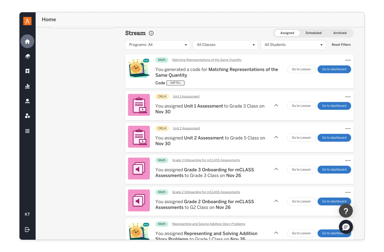Open the chat bubble button
Viewport: 384px width, 252px height.
(x=346, y=227)
